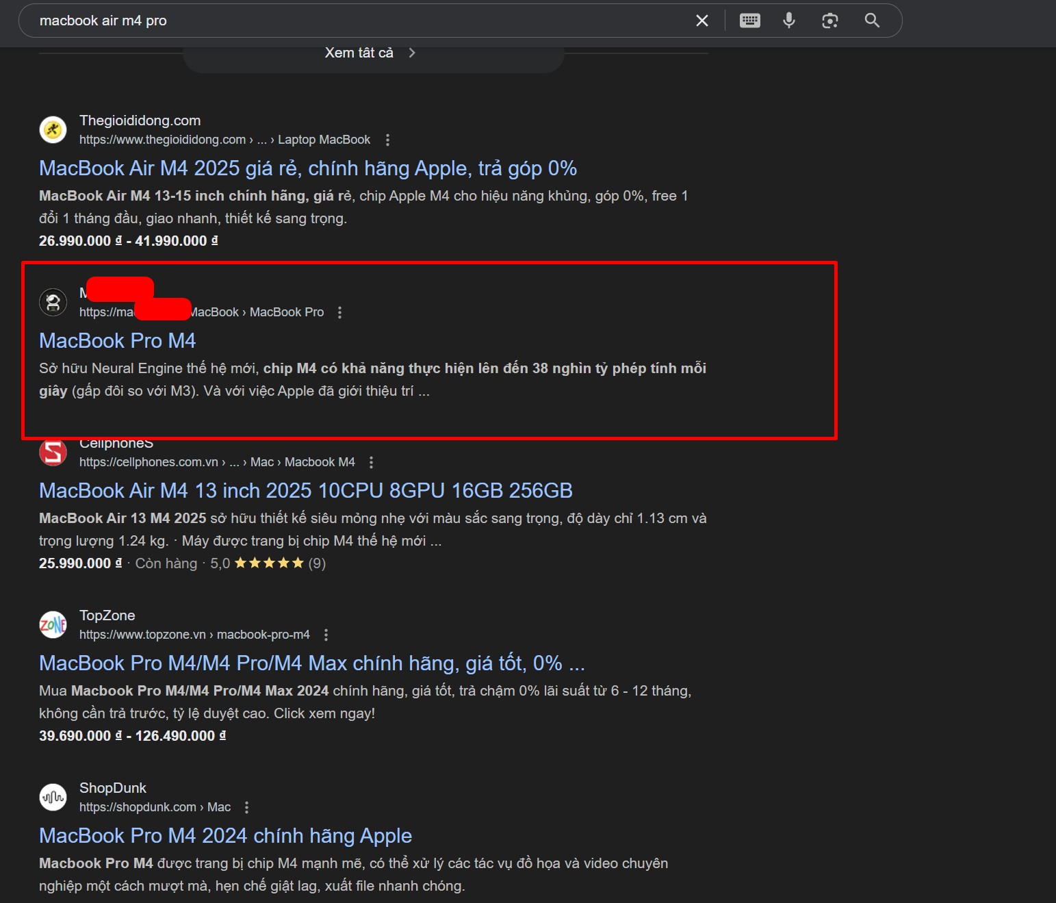Click the TopZone site favicon
1056x903 pixels.
53,624
